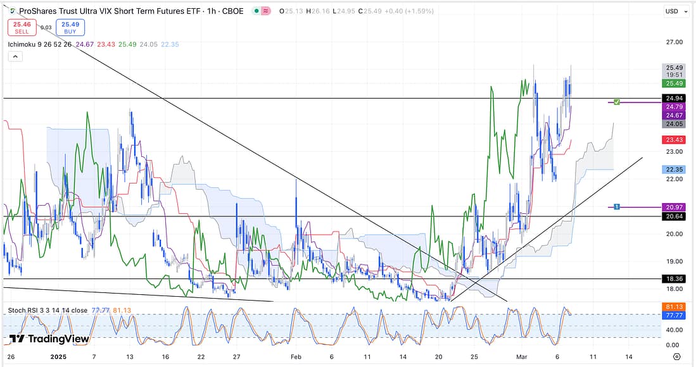Collapse the indicator legend with chevron
The height and width of the screenshot is (367, 696).
pos(15,57)
